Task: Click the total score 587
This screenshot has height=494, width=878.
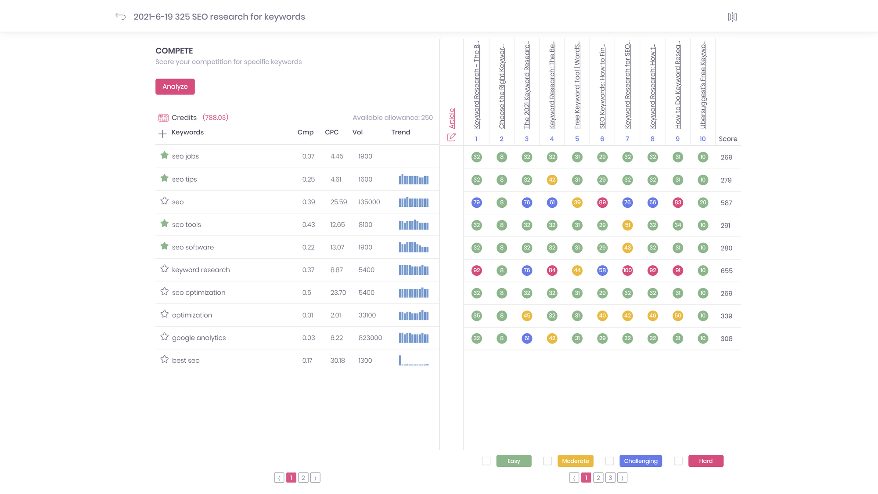Action: coord(727,203)
